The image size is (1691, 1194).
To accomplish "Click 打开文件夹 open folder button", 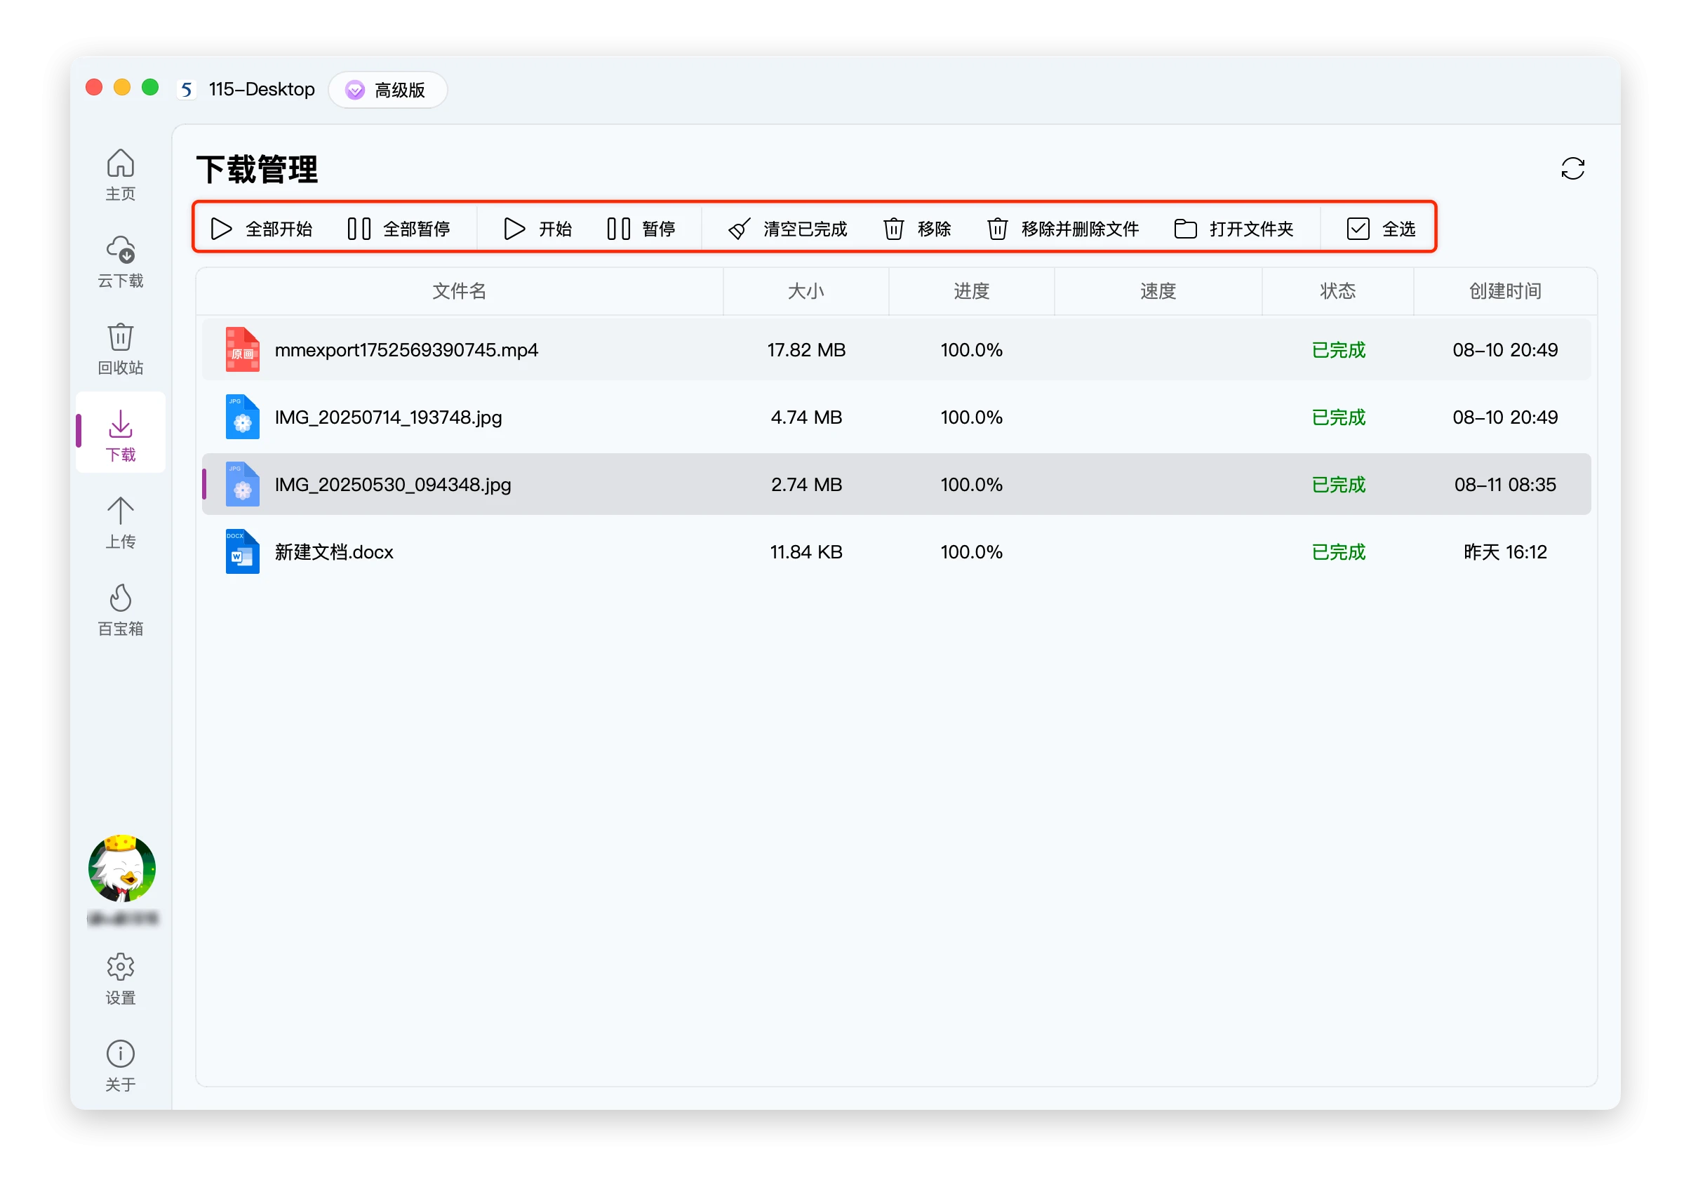I will tap(1233, 229).
